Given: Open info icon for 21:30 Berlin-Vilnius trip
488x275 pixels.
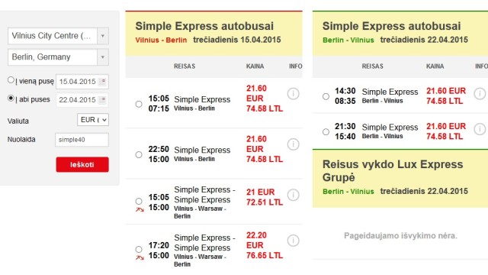Looking at the screenshot, I should [480, 129].
